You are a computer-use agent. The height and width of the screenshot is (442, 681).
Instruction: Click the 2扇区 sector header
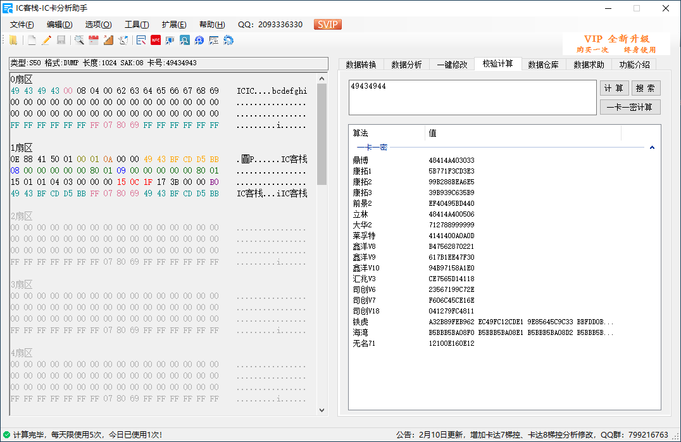22,217
